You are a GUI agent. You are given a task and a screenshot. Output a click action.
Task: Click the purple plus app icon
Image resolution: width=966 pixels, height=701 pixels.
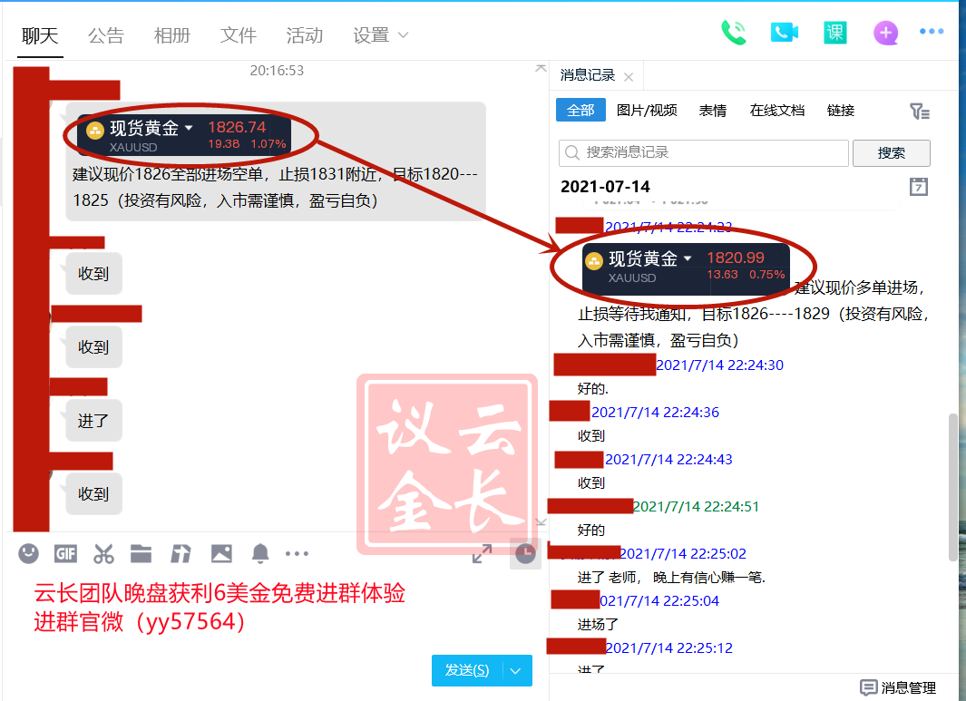[x=885, y=33]
